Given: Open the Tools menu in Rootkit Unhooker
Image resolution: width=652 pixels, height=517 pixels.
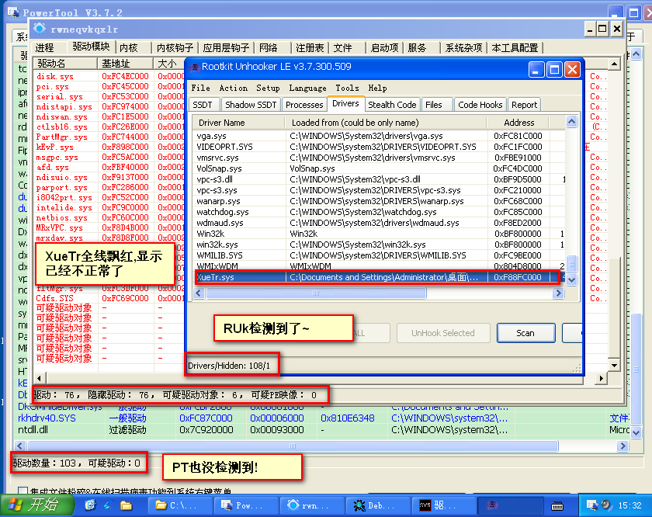Looking at the screenshot, I should (347, 88).
